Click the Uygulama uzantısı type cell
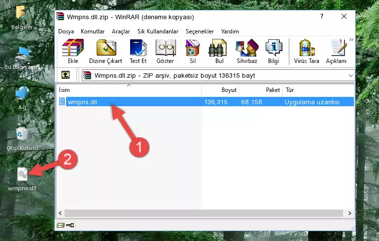379x241 pixels. point(312,102)
